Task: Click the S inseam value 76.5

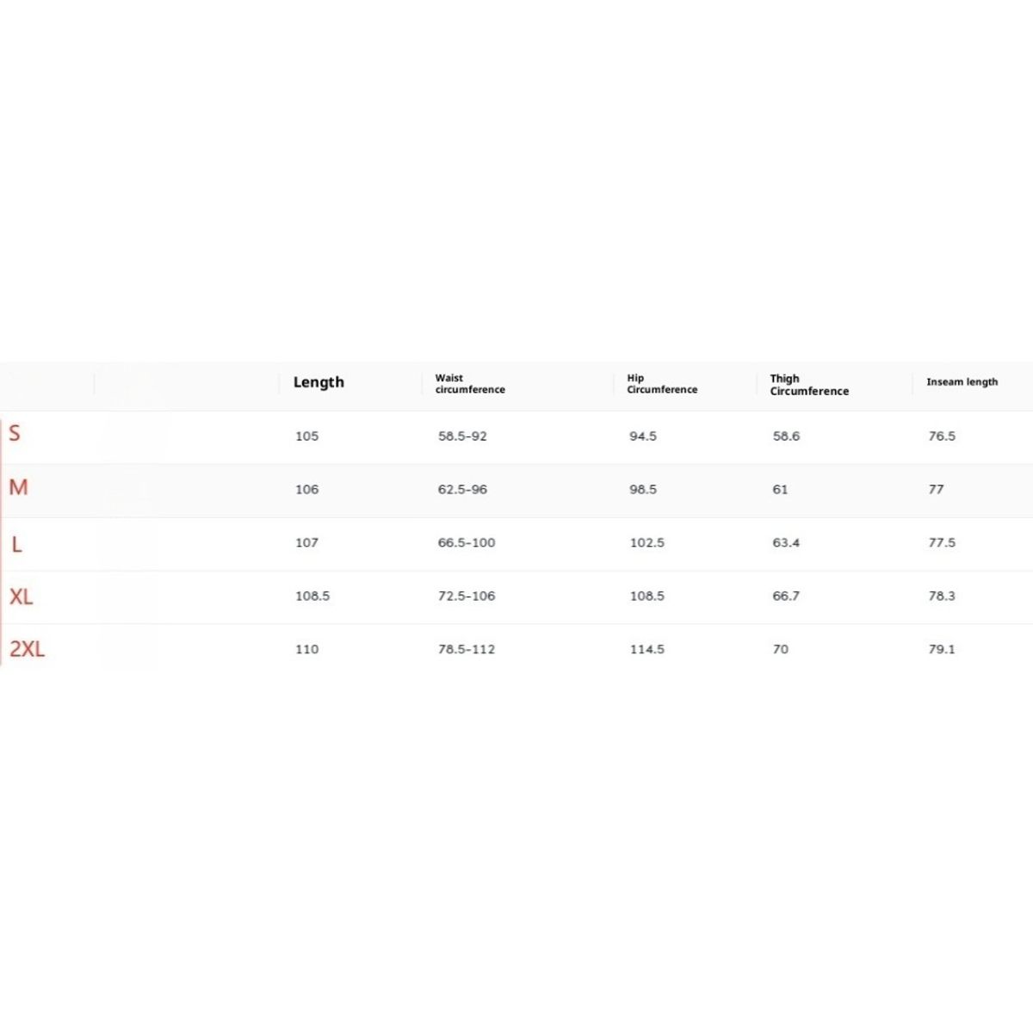Action: point(942,436)
